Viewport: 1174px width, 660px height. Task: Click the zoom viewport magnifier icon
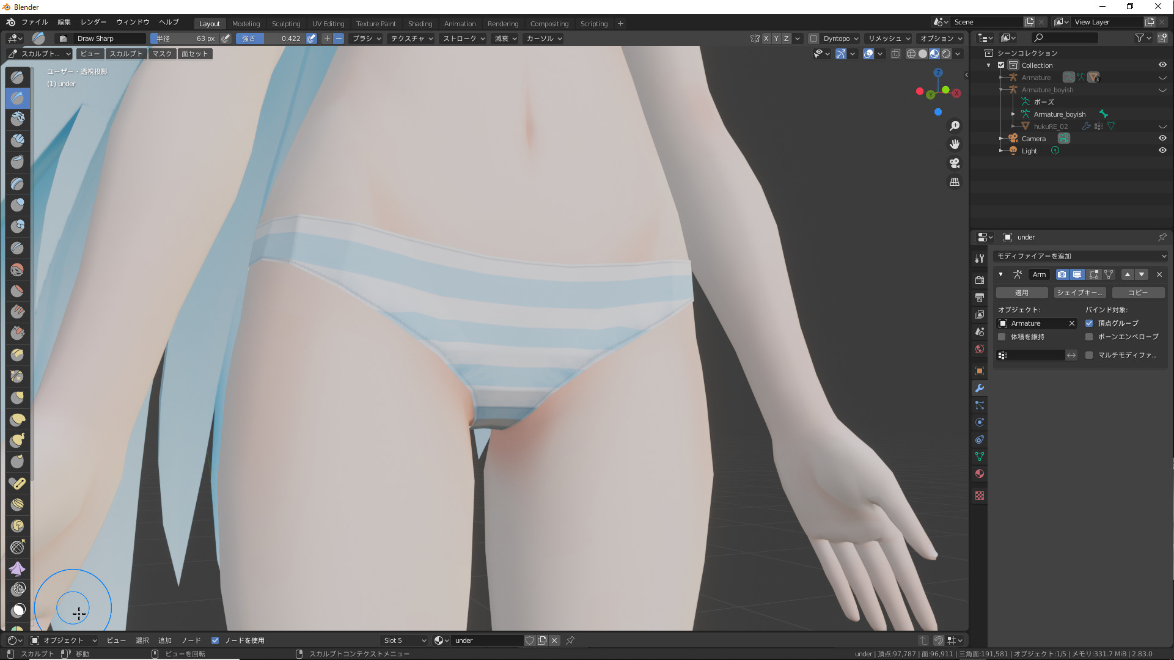click(x=954, y=126)
